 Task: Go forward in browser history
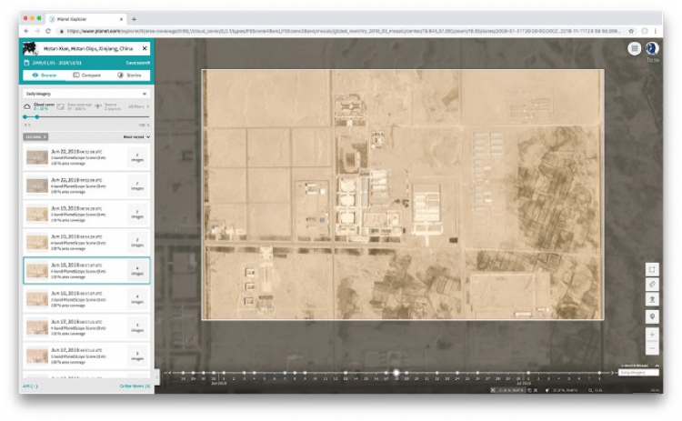coord(37,31)
